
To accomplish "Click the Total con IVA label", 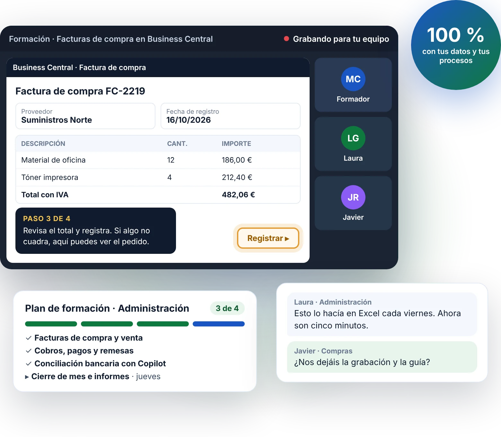I will click(45, 195).
